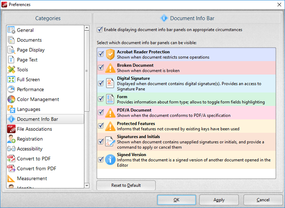Click the Tools pencil-ruler icon
Viewport: 285px width, 208px height.
pyautogui.click(x=11, y=70)
